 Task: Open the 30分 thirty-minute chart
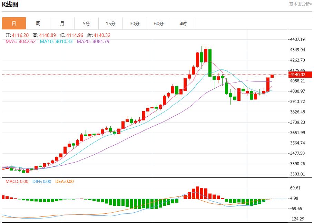pyautogui.click(x=135, y=23)
